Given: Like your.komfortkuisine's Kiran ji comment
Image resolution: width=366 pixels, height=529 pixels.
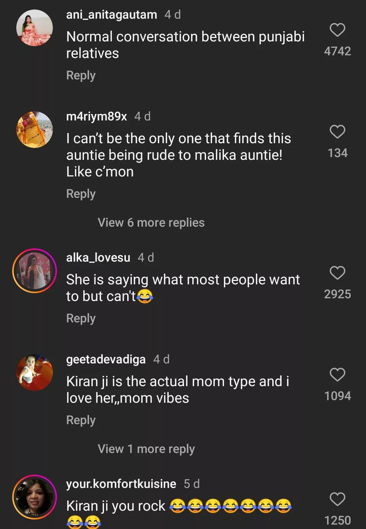Looking at the screenshot, I should pos(337,499).
